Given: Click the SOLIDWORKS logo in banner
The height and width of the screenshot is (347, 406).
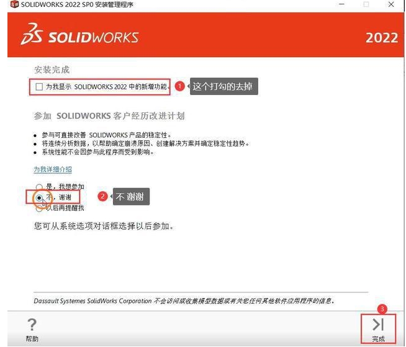Looking at the screenshot, I should coord(79,35).
